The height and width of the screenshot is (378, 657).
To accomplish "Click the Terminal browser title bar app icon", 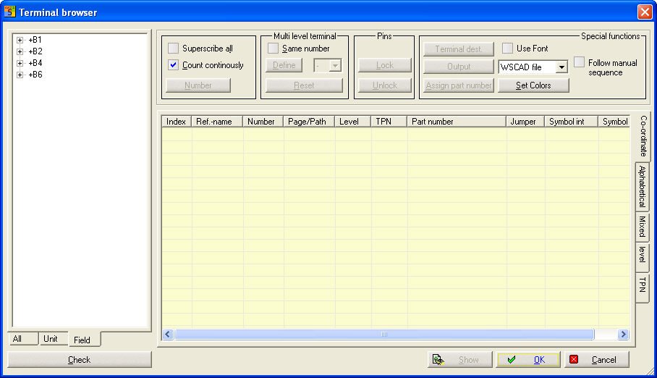I will pyautogui.click(x=9, y=12).
